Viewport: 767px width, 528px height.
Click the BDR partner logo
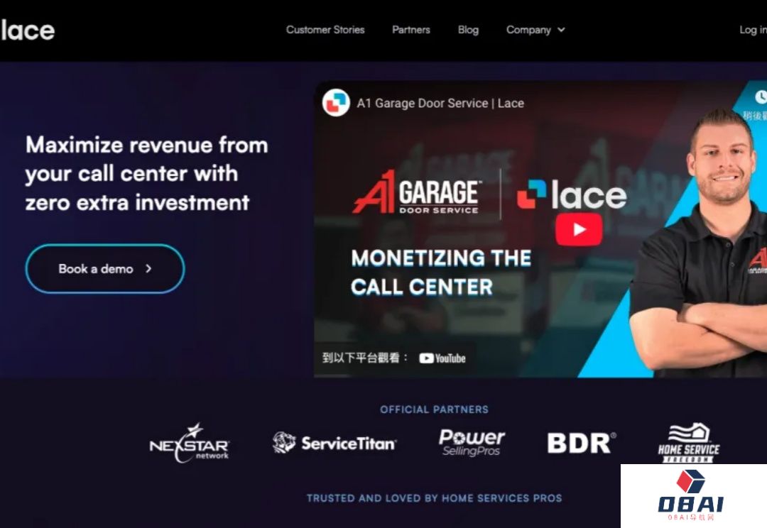(x=581, y=443)
